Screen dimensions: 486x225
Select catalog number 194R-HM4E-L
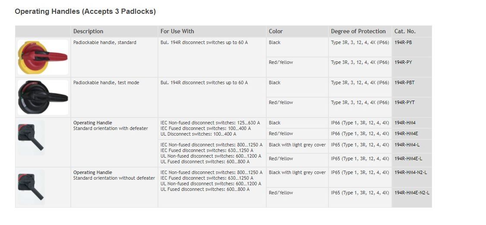[x=408, y=158]
